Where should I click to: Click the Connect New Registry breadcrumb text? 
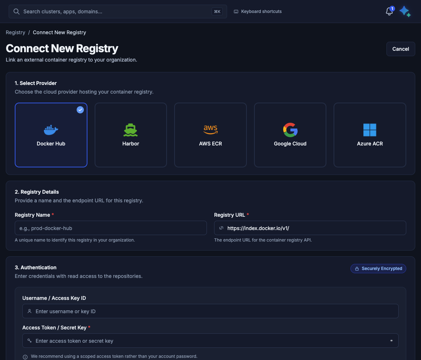[x=59, y=32]
